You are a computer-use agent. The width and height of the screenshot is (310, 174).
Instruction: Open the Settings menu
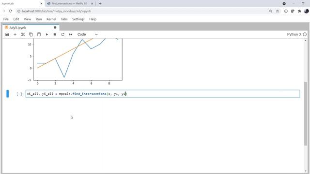(x=78, y=19)
